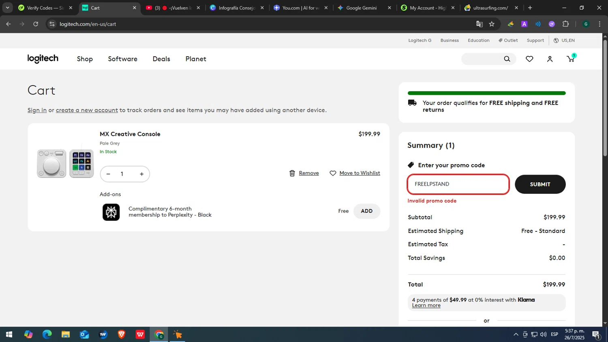Open the Chrome three-dot menu
Image resolution: width=608 pixels, height=342 pixels.
tap(599, 24)
